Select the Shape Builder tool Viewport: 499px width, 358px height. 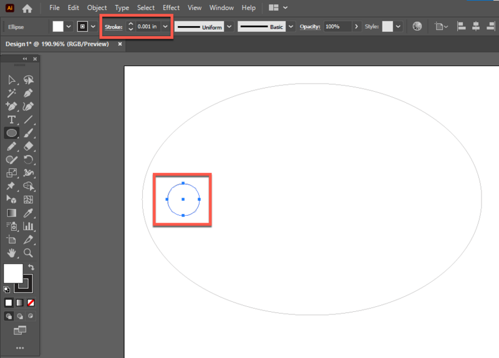tap(28, 186)
